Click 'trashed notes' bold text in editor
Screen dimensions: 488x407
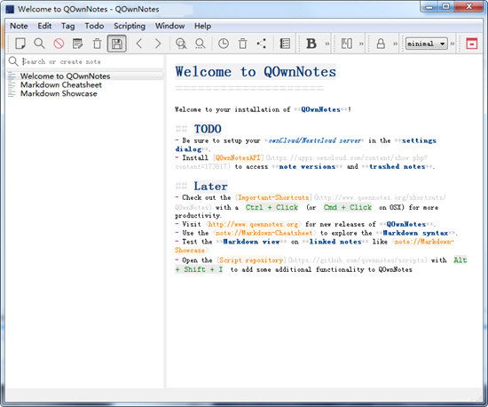pos(397,166)
